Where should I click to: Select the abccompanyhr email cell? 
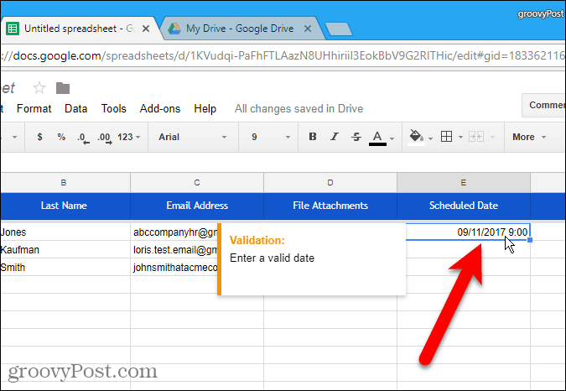[174, 232]
